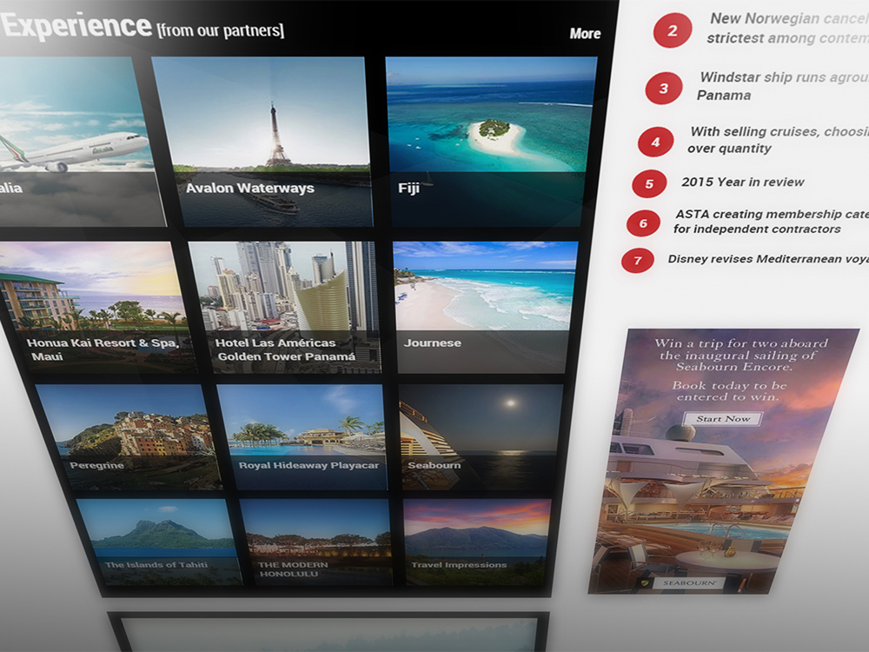Open With selling cruises headline
The width and height of the screenshot is (869, 652).
778,140
